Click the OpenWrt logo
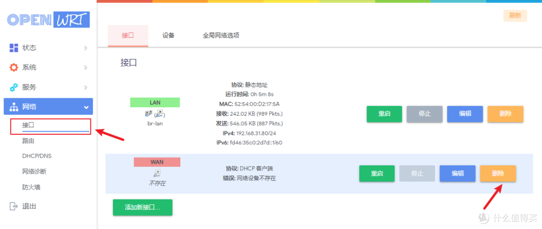542x229 pixels. pos(48,20)
